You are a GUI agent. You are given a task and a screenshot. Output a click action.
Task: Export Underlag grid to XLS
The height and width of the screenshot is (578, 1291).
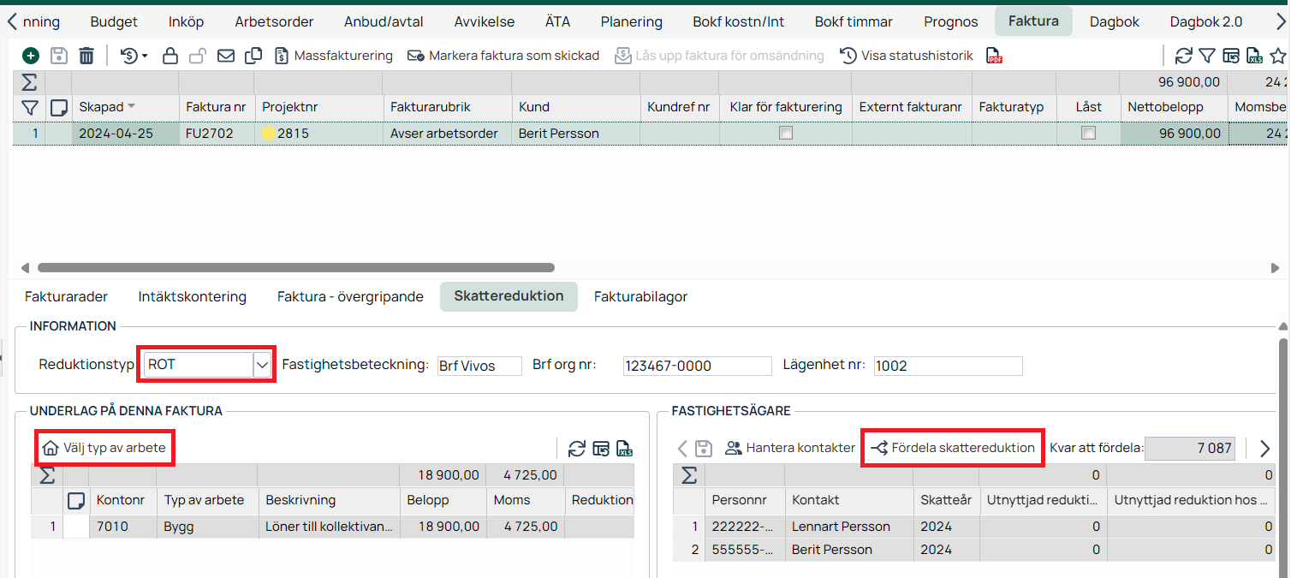click(625, 448)
